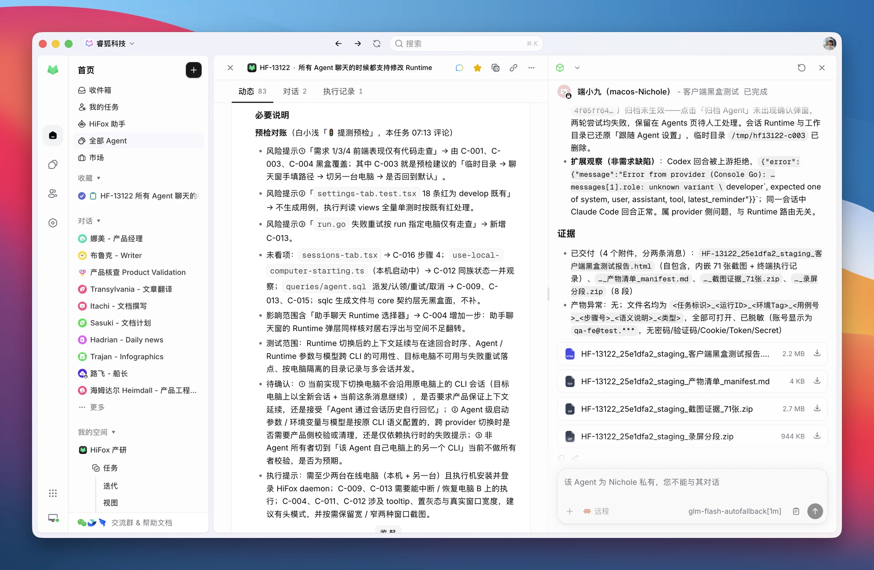Download the 客户端黑盒测试报告 html attachment
Screen dimensions: 874x570
click(x=817, y=353)
